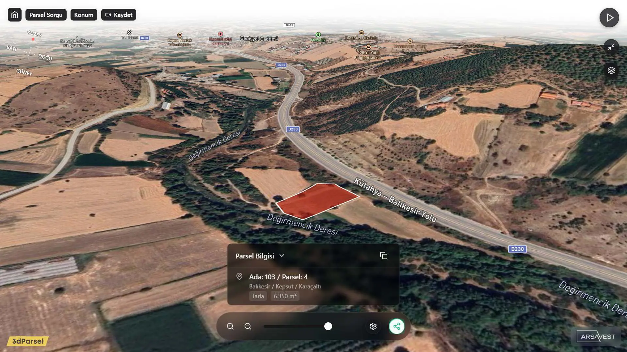Open the Konum location option
The height and width of the screenshot is (352, 627).
pyautogui.click(x=84, y=15)
